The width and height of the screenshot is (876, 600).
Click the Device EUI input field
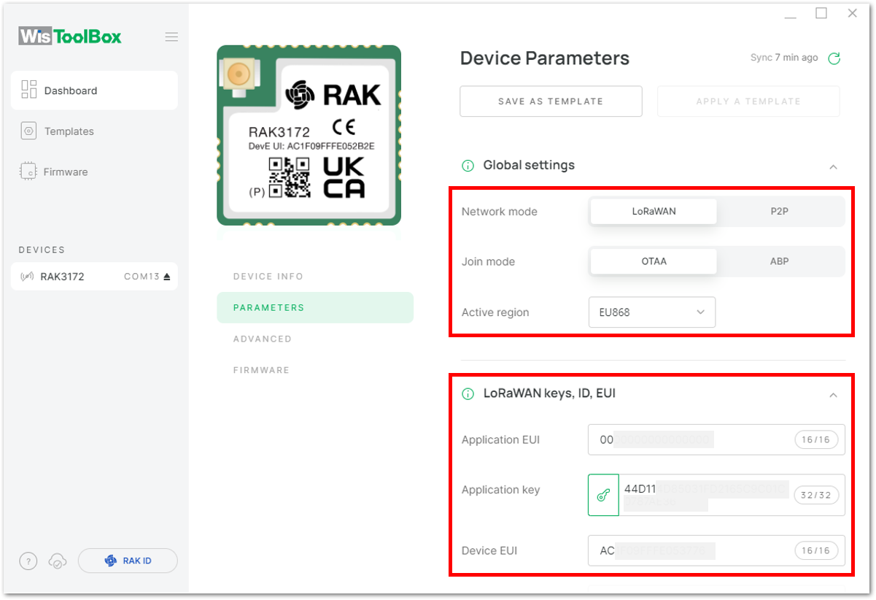pos(716,550)
